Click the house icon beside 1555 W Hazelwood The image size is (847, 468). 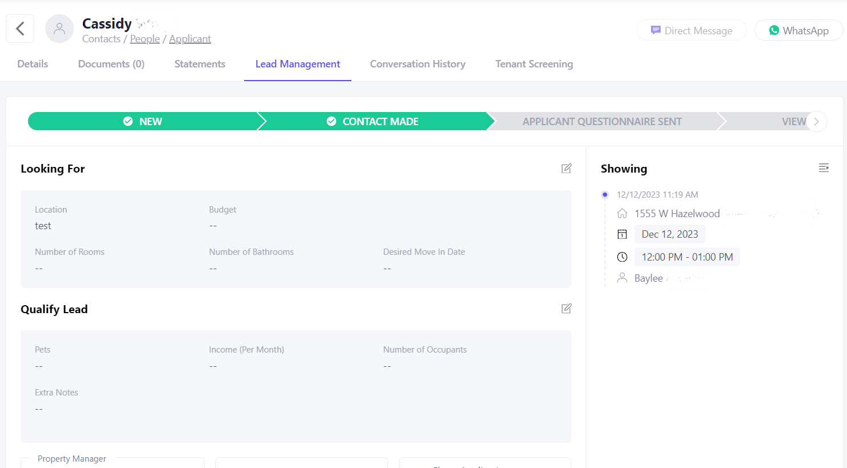[x=622, y=214]
